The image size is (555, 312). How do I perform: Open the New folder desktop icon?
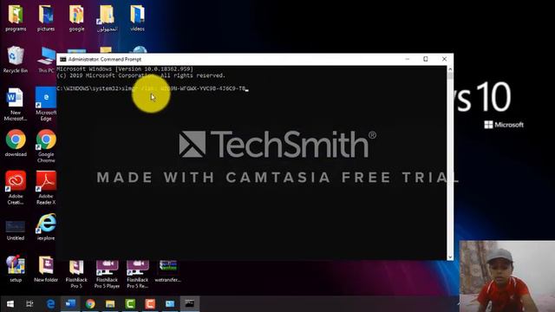[46, 269]
